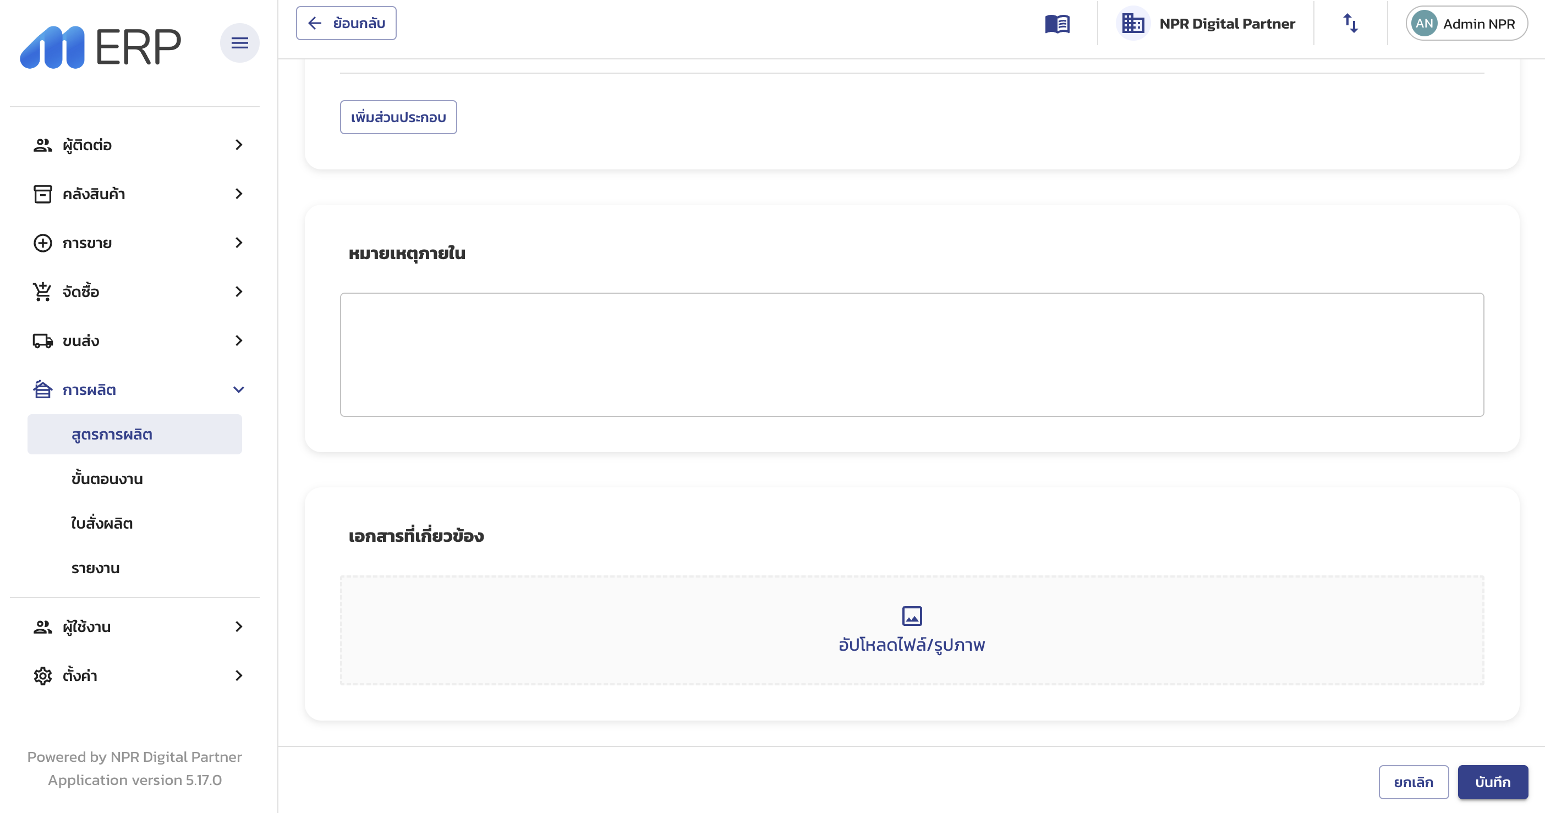Click the ERP logo
1545x813 pixels.
click(101, 47)
